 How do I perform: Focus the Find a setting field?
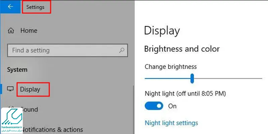coord(68,51)
